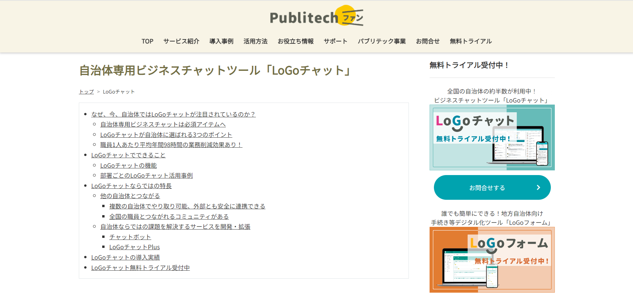Image resolution: width=633 pixels, height=296 pixels.
Task: Open 複数の自治体でやり取り可能 link
Action: (187, 206)
